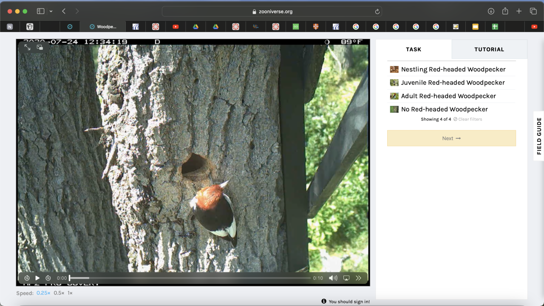
Task: Select Adult Red-headed Woodpecker option
Action: [448, 96]
